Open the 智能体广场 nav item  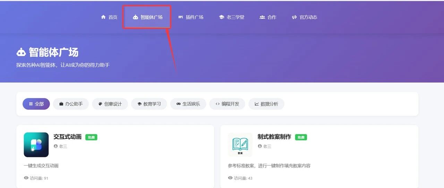(x=147, y=17)
